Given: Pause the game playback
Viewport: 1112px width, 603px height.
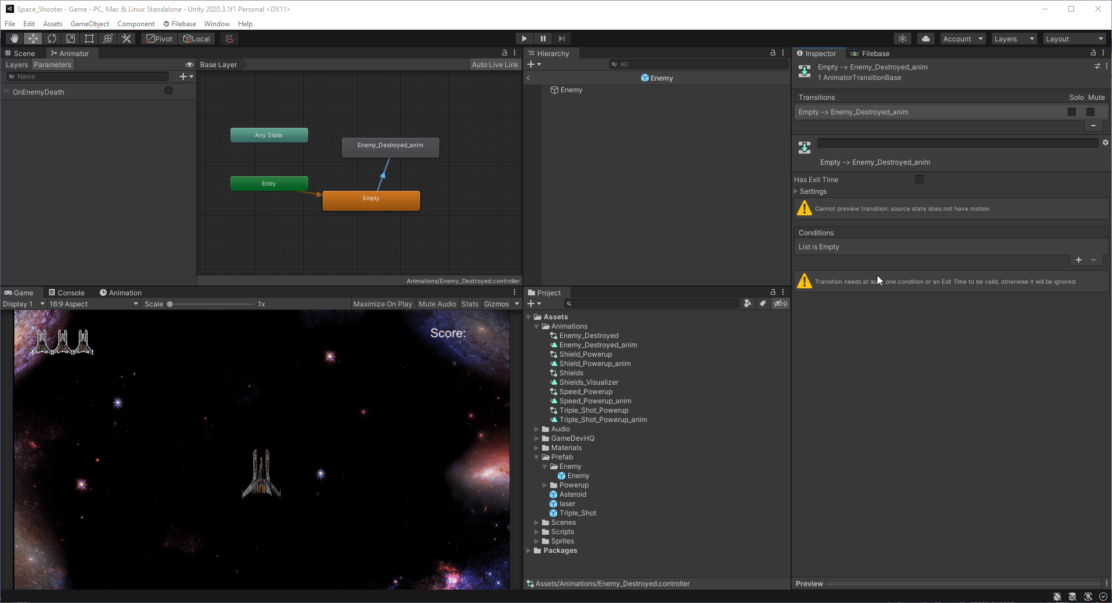Looking at the screenshot, I should [x=543, y=39].
